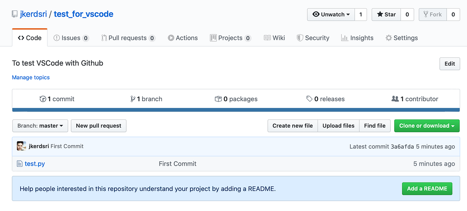
Task: Open Clone or download dropdown
Action: (x=427, y=126)
